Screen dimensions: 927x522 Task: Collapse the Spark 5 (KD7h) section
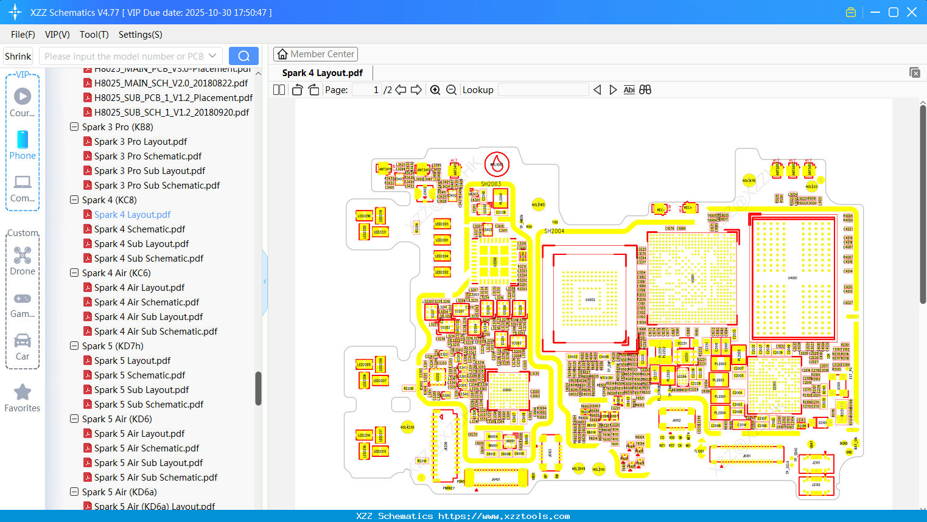click(74, 346)
